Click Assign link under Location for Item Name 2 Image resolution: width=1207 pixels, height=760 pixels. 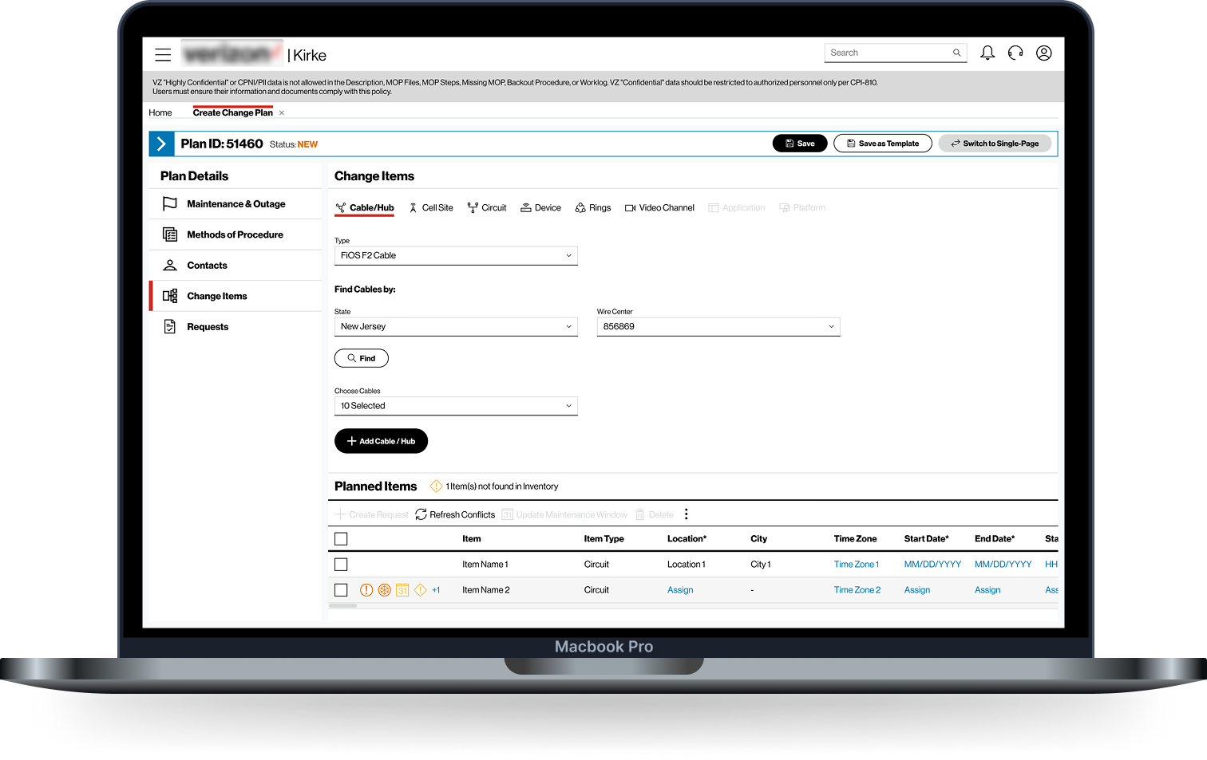click(680, 590)
